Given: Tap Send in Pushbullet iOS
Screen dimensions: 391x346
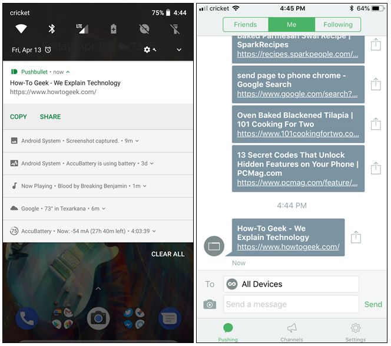Looking at the screenshot, I should click(373, 304).
